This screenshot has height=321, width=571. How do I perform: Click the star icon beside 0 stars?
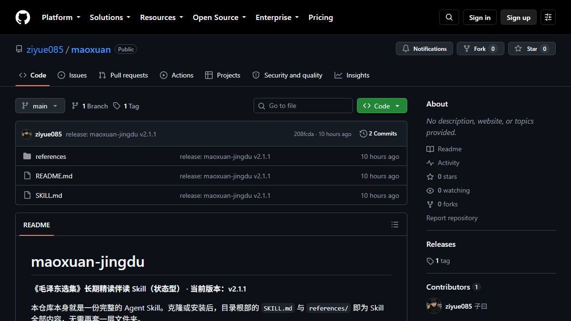(430, 176)
